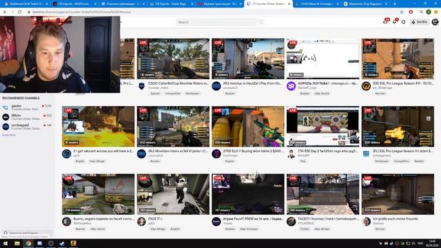Open (TH/EN) Day 2 stream thumbnail
Viewport: 441px width, 248px height.
pyautogui.click(x=322, y=126)
